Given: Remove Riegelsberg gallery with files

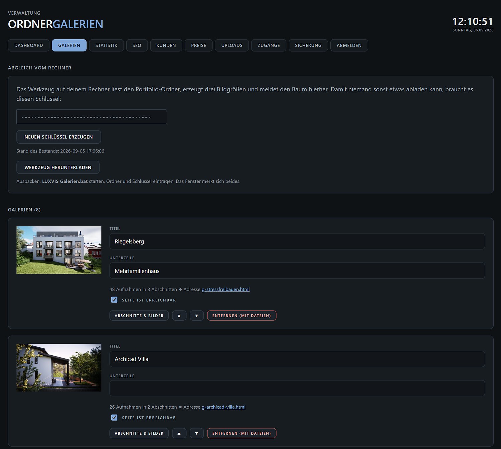Looking at the screenshot, I should tap(242, 316).
